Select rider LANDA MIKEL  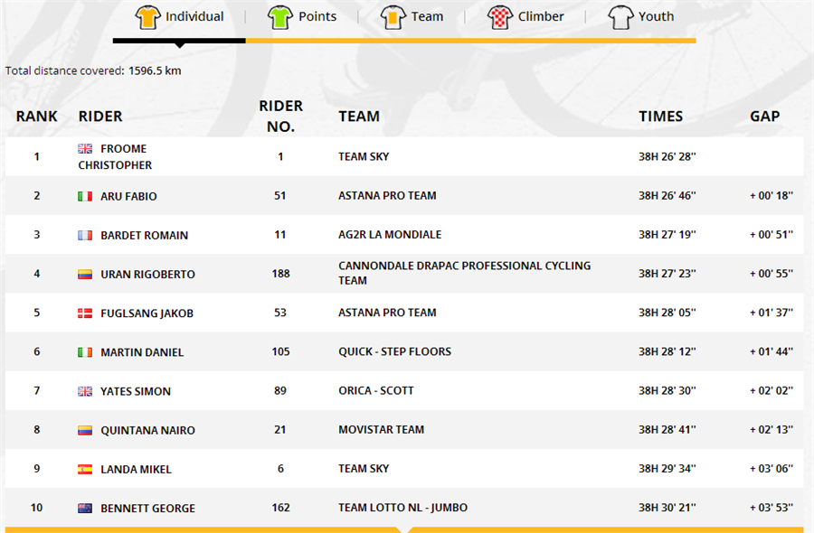coord(136,469)
